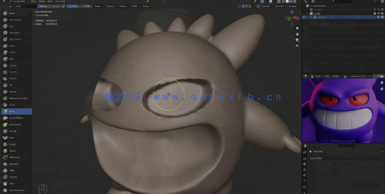This screenshot has height=194, width=385.
Task: Open the Stroke dropdown
Action: click(x=124, y=6)
